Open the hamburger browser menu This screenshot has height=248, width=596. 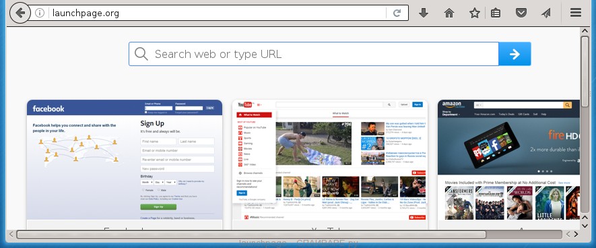[576, 13]
